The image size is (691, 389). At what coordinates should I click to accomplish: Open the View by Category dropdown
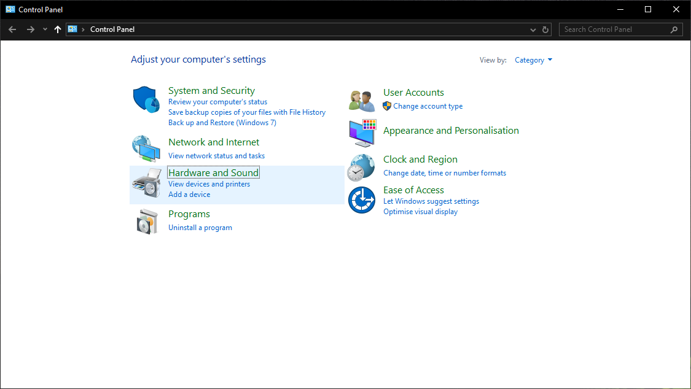pyautogui.click(x=533, y=60)
